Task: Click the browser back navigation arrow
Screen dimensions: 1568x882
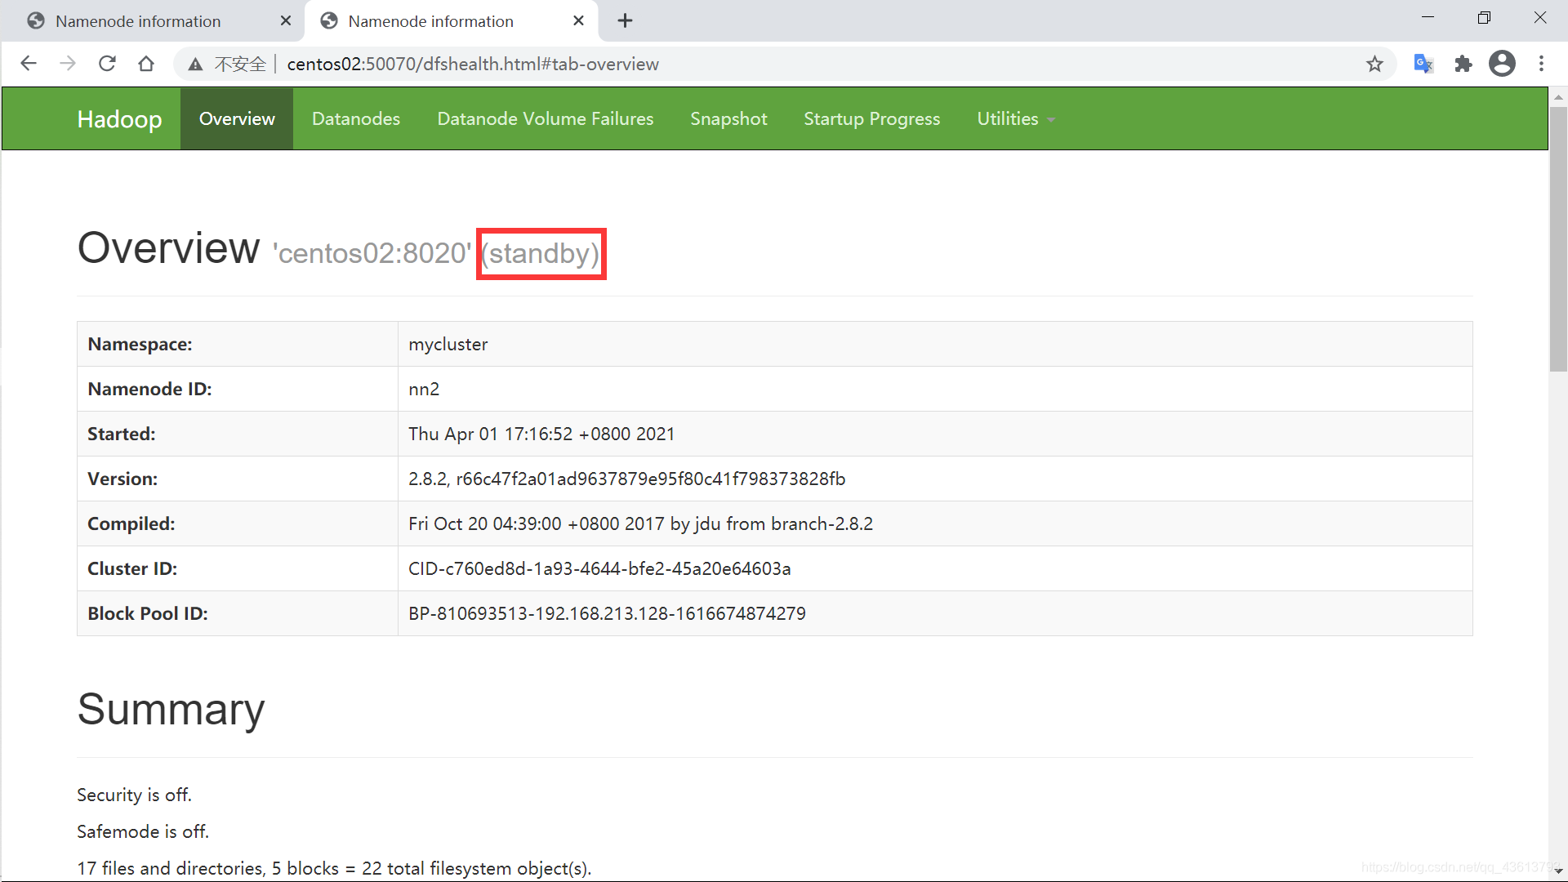Action: [x=29, y=64]
